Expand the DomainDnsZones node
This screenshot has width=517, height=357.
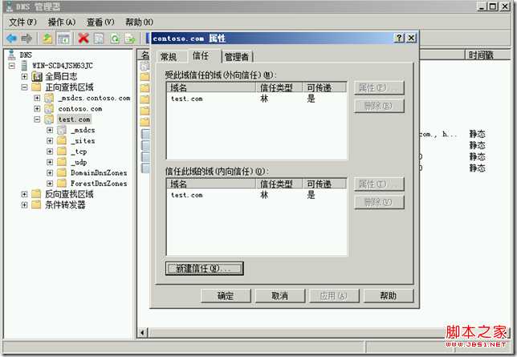point(50,172)
